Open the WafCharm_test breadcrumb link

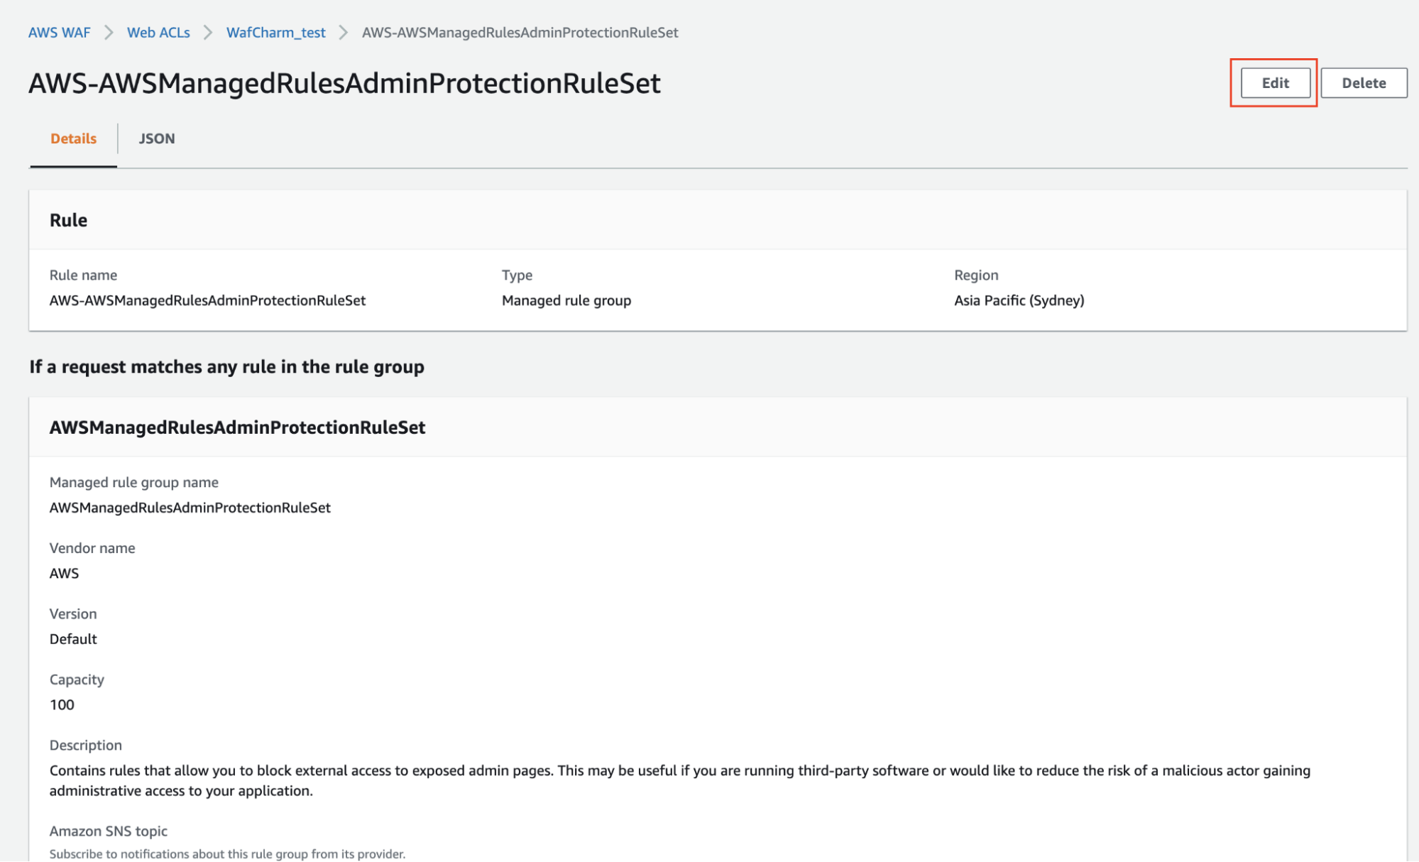pyautogui.click(x=275, y=33)
